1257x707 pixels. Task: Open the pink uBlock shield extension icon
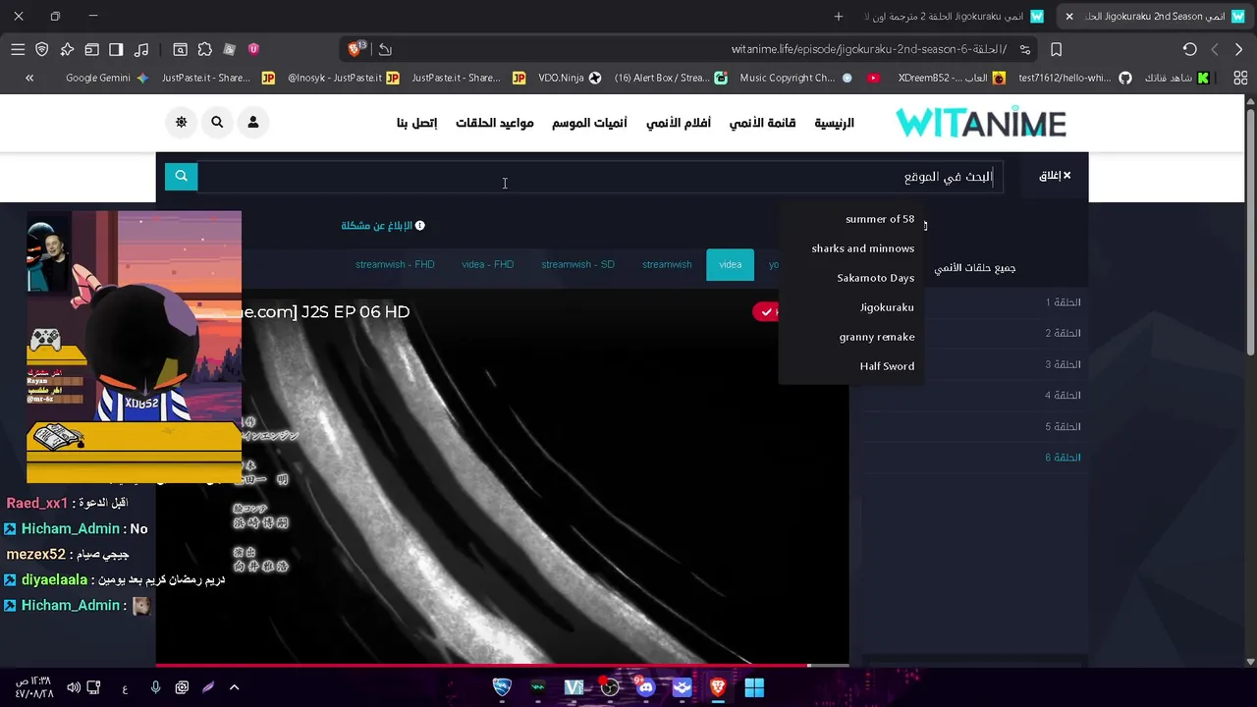click(253, 49)
